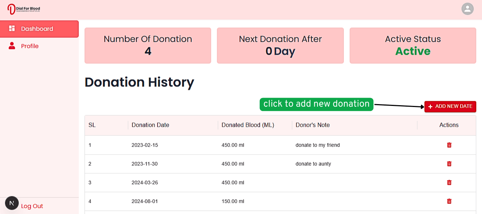Click the Donation Date column header
Viewport: 482px width, 214px height.
click(150, 125)
